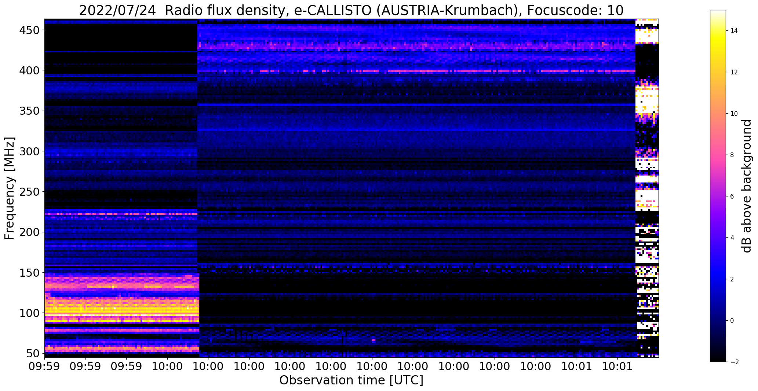Click the white noisy column at spectrogram's right edge
The image size is (758, 391).
coord(647,188)
